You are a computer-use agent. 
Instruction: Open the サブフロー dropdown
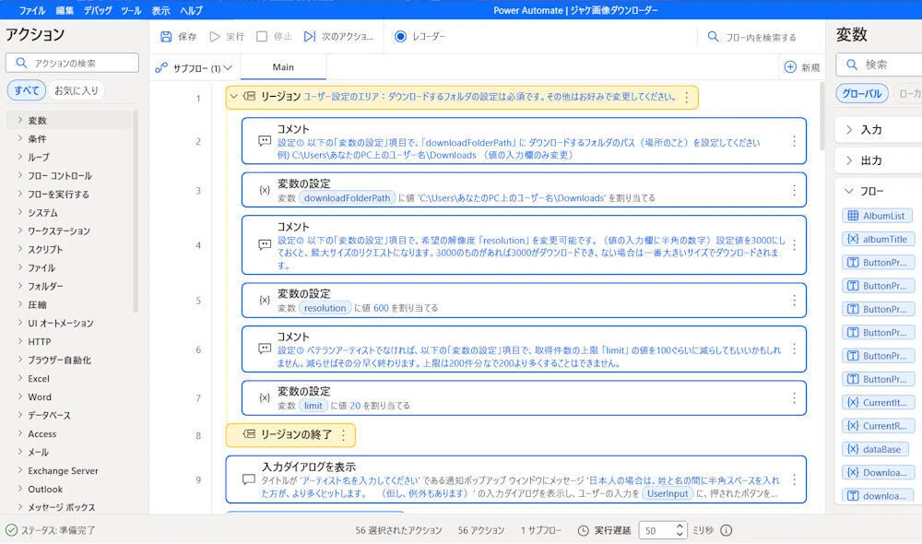click(228, 67)
